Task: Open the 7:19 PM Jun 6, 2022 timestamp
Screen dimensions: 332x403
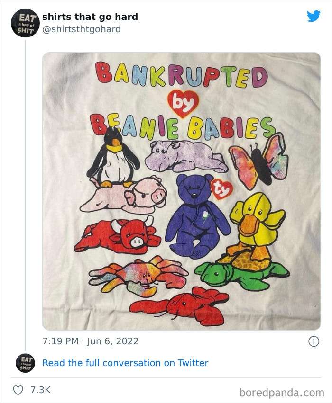Action: point(91,341)
